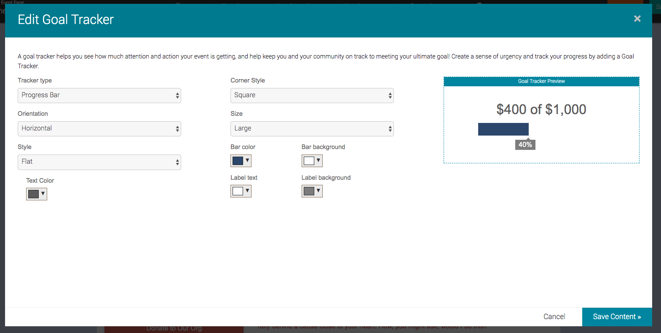
Task: Close the Edit Goal Tracker dialog
Action: (637, 19)
